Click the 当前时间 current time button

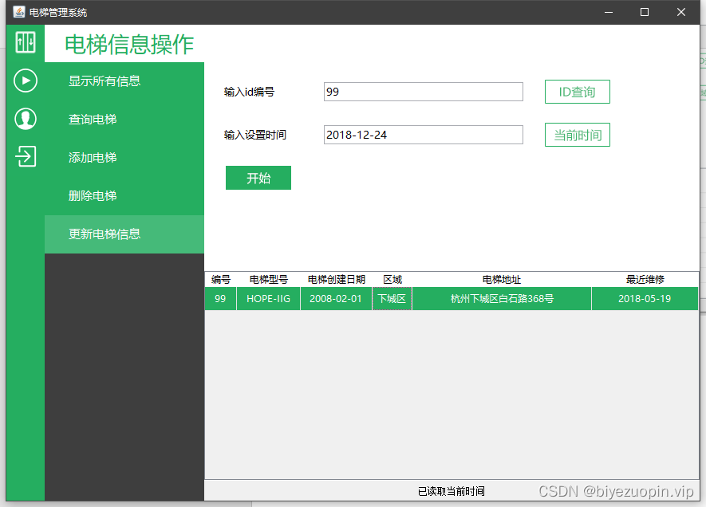577,134
